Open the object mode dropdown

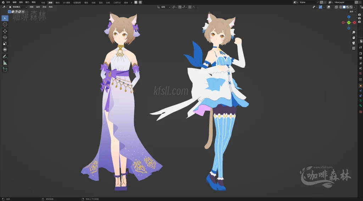click(18, 7)
